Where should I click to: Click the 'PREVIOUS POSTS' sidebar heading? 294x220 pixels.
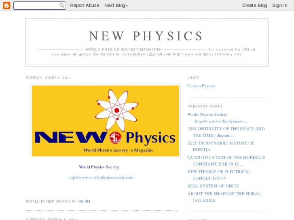pyautogui.click(x=205, y=106)
